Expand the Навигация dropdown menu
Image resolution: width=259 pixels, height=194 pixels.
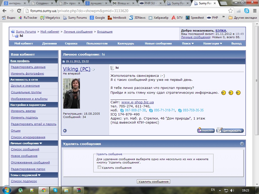[x=212, y=43]
